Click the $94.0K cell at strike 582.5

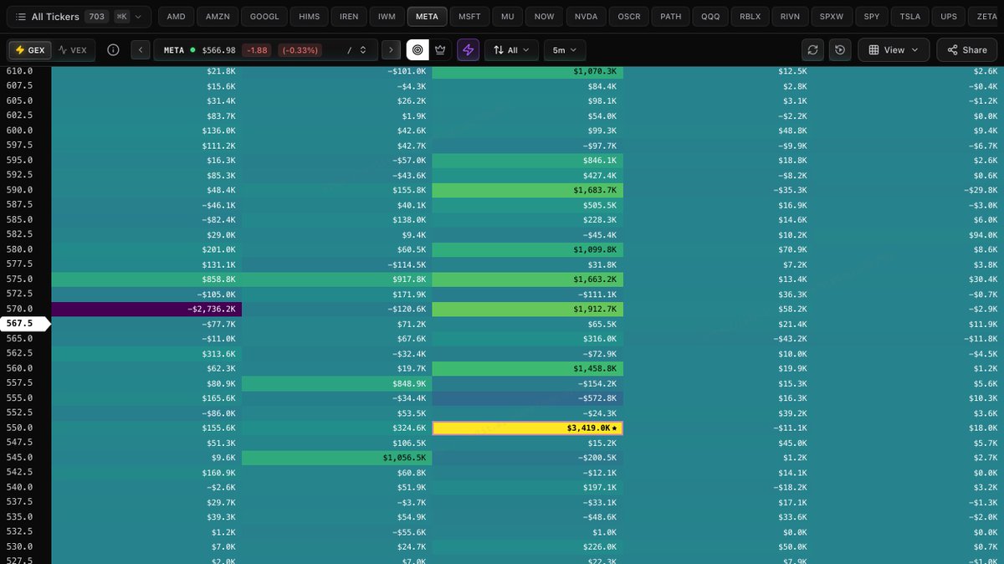(x=909, y=235)
